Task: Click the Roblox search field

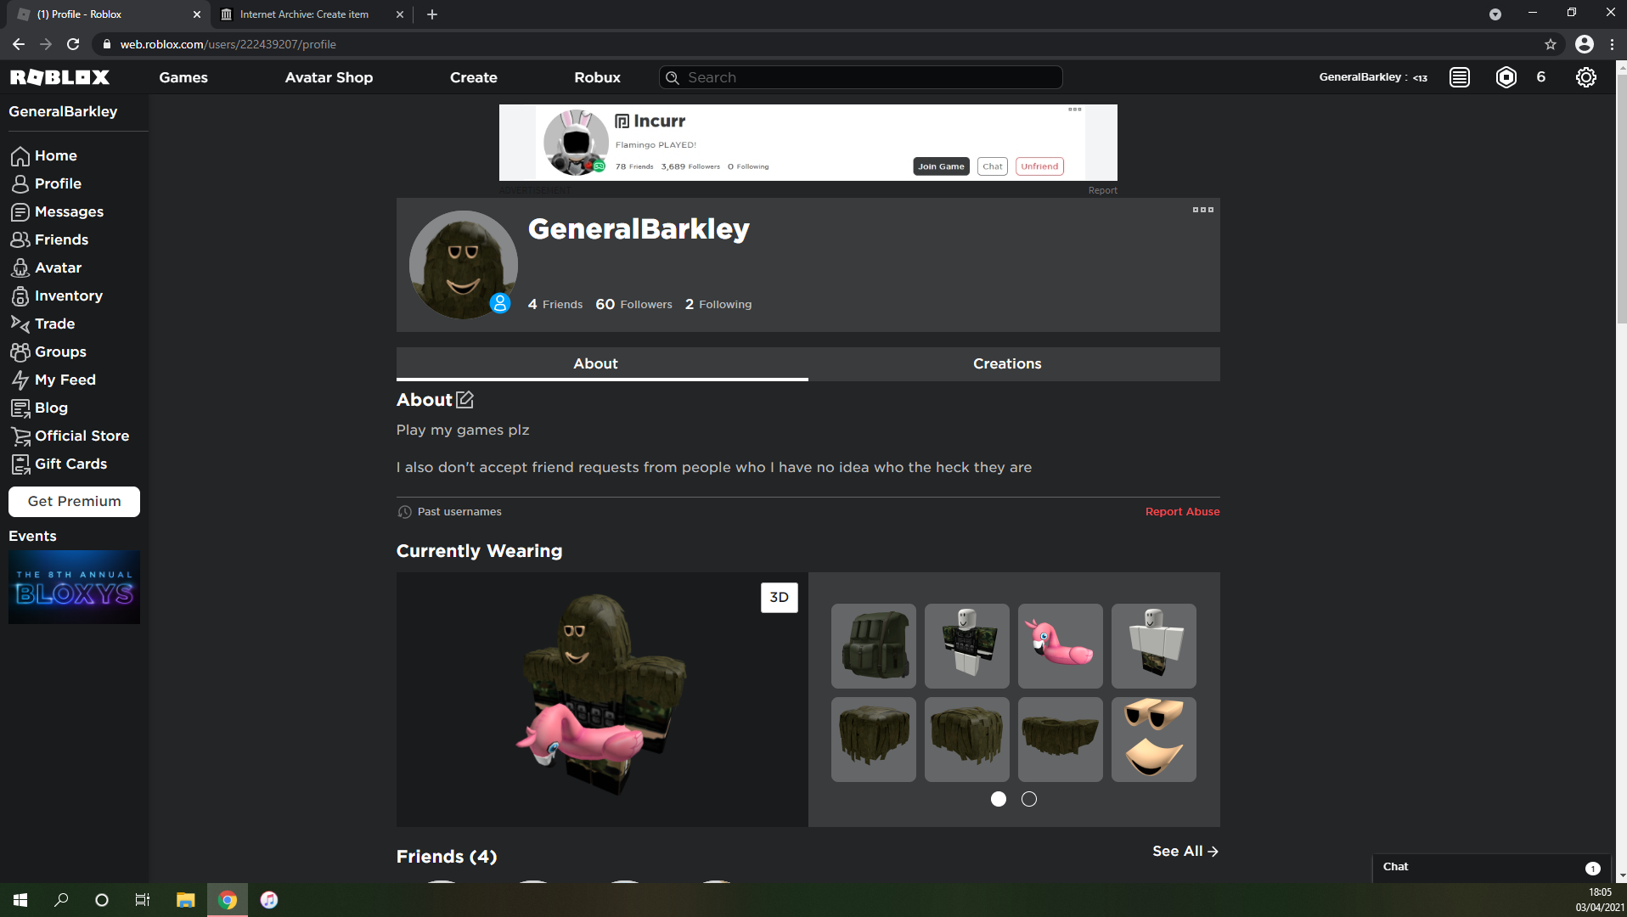Action: (861, 77)
